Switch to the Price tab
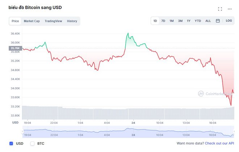 click(x=15, y=21)
